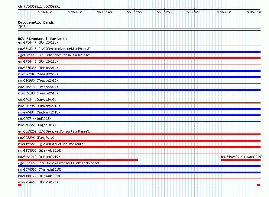Click ruler position 56369260
This screenshot has height=197, width=269.
(164, 12)
